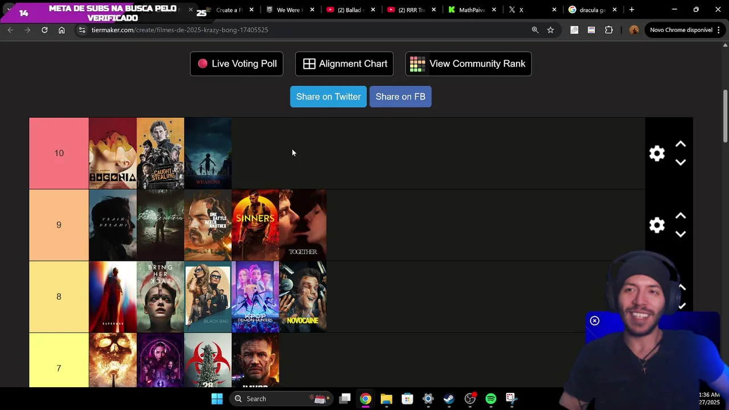Open Snipping Tool from taskbar
The image size is (729, 410).
click(511, 399)
